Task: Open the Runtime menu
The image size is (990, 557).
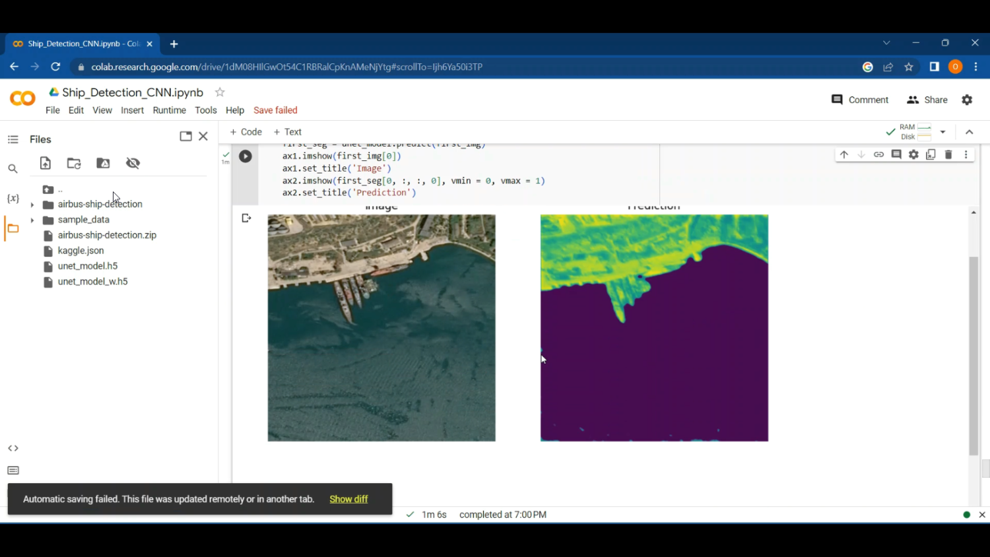Action: pos(169,110)
